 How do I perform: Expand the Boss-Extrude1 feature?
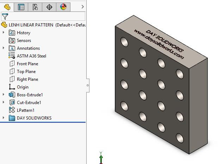(x=4, y=95)
